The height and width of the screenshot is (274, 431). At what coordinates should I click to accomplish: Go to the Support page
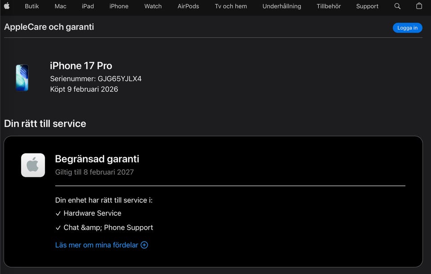coord(367,6)
